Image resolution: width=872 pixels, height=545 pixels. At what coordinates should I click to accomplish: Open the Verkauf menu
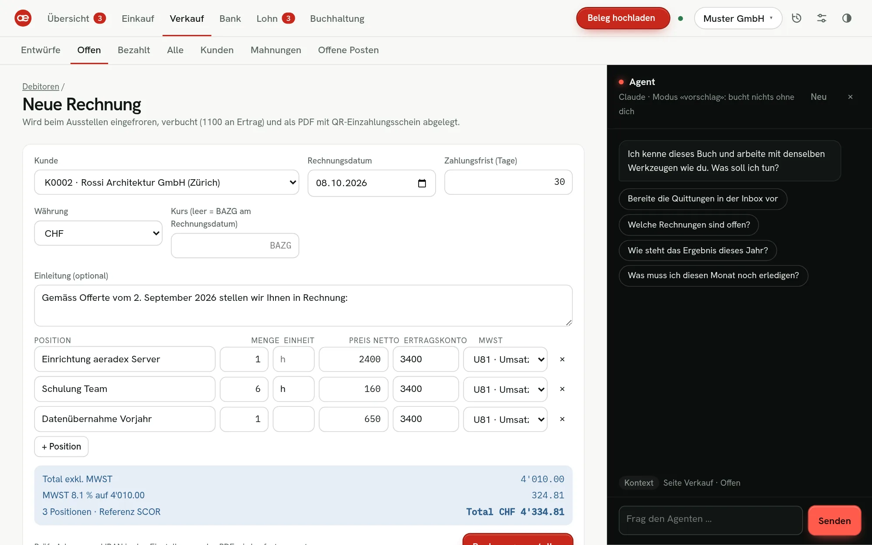(187, 18)
